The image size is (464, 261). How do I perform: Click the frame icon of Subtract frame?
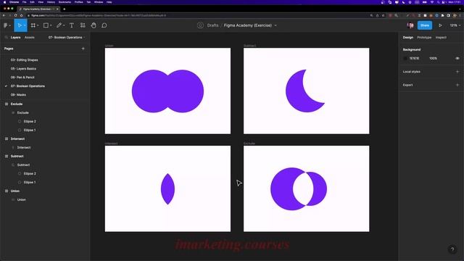7,157
